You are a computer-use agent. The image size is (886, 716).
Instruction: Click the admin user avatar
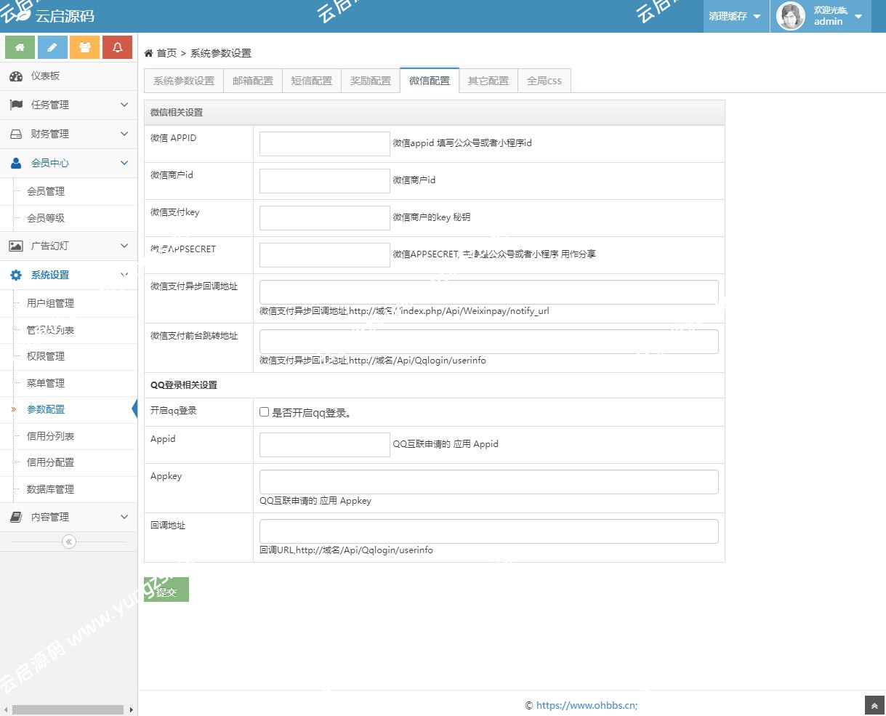[x=791, y=16]
